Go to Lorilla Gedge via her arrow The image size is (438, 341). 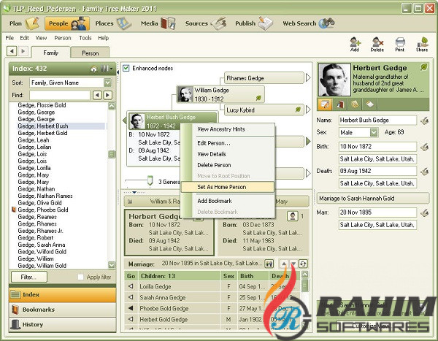131,286
